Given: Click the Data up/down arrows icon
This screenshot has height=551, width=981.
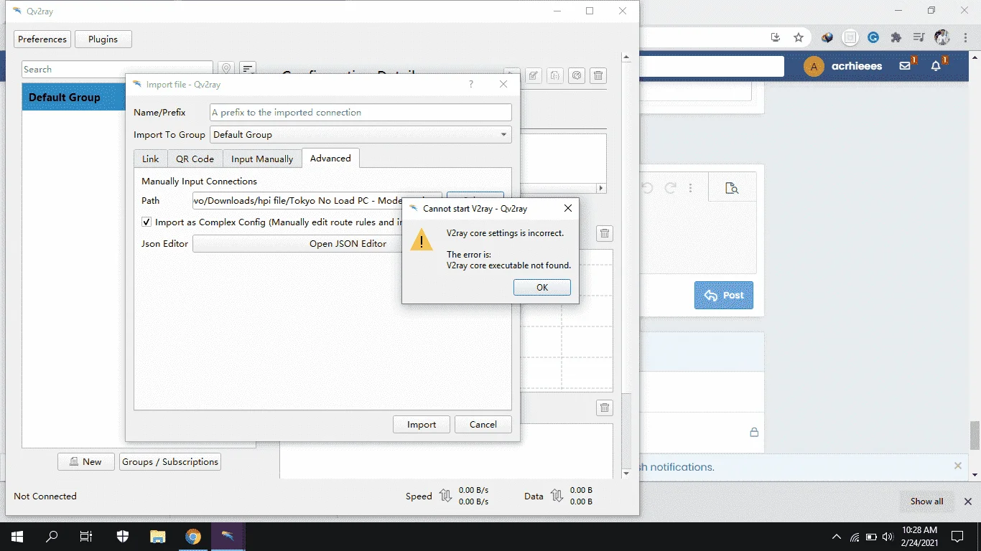Looking at the screenshot, I should [557, 496].
